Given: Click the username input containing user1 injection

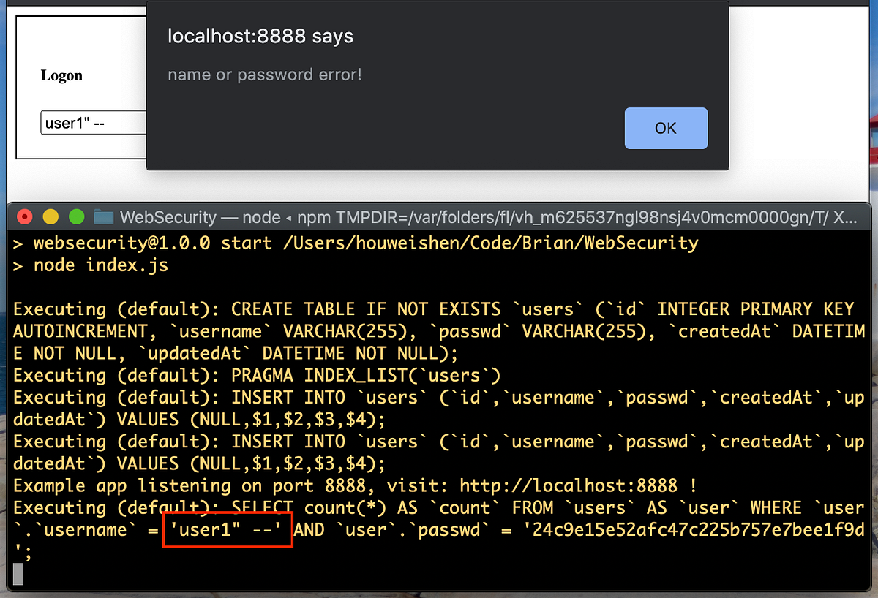Looking at the screenshot, I should click(x=93, y=122).
